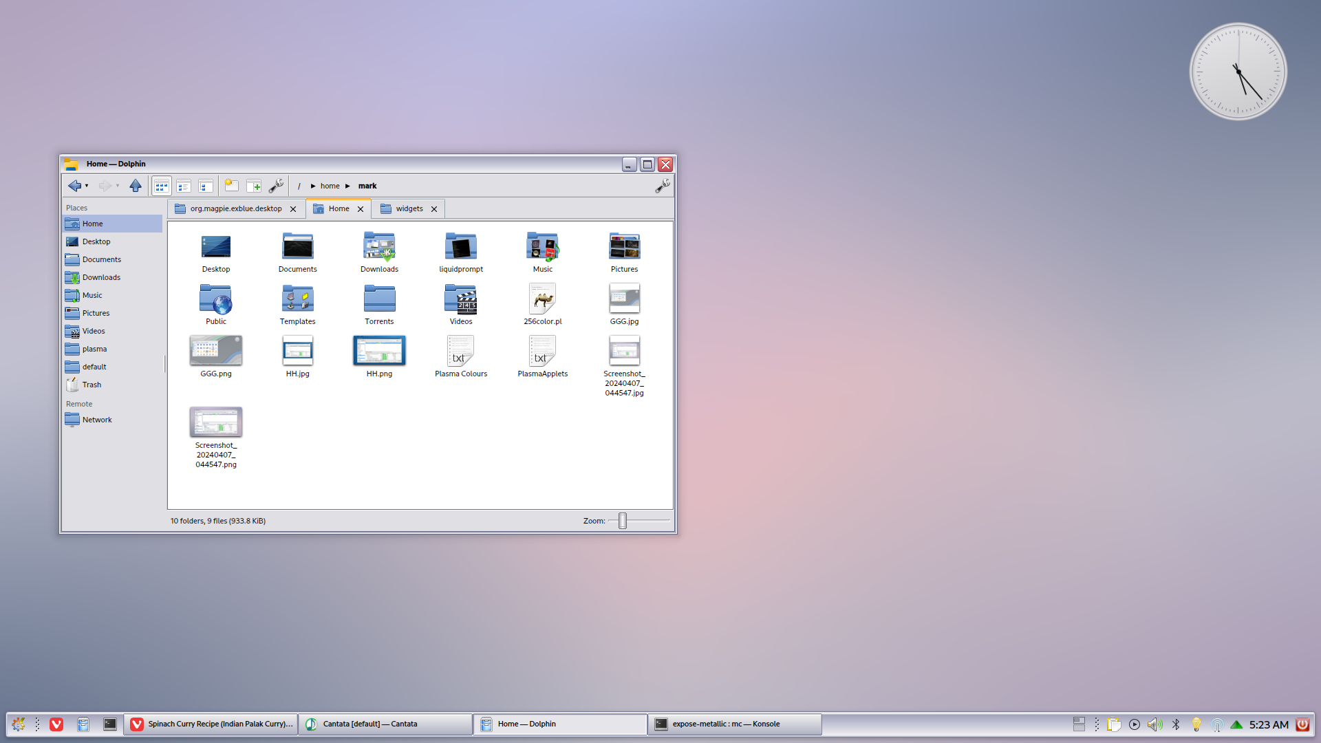The width and height of the screenshot is (1321, 743).
Task: Expand the arrow before 'home' in breadcrumb
Action: (313, 186)
